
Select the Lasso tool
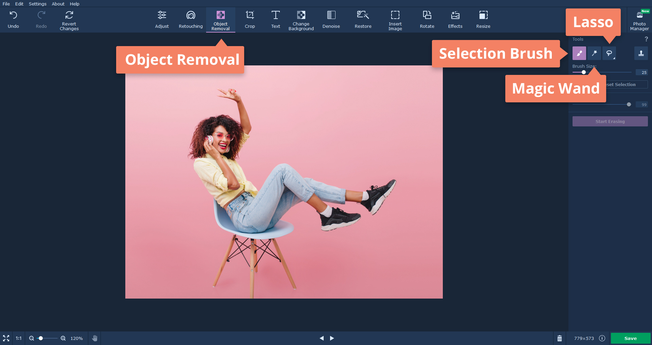click(x=609, y=53)
